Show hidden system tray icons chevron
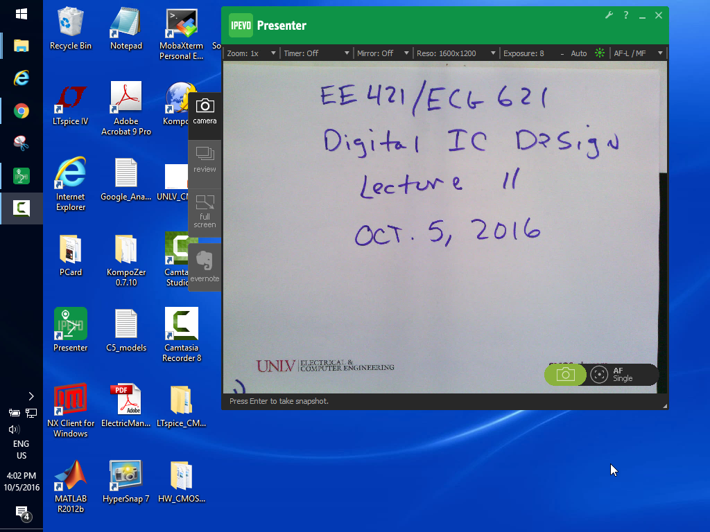Viewport: 710px width, 532px height. [31, 396]
